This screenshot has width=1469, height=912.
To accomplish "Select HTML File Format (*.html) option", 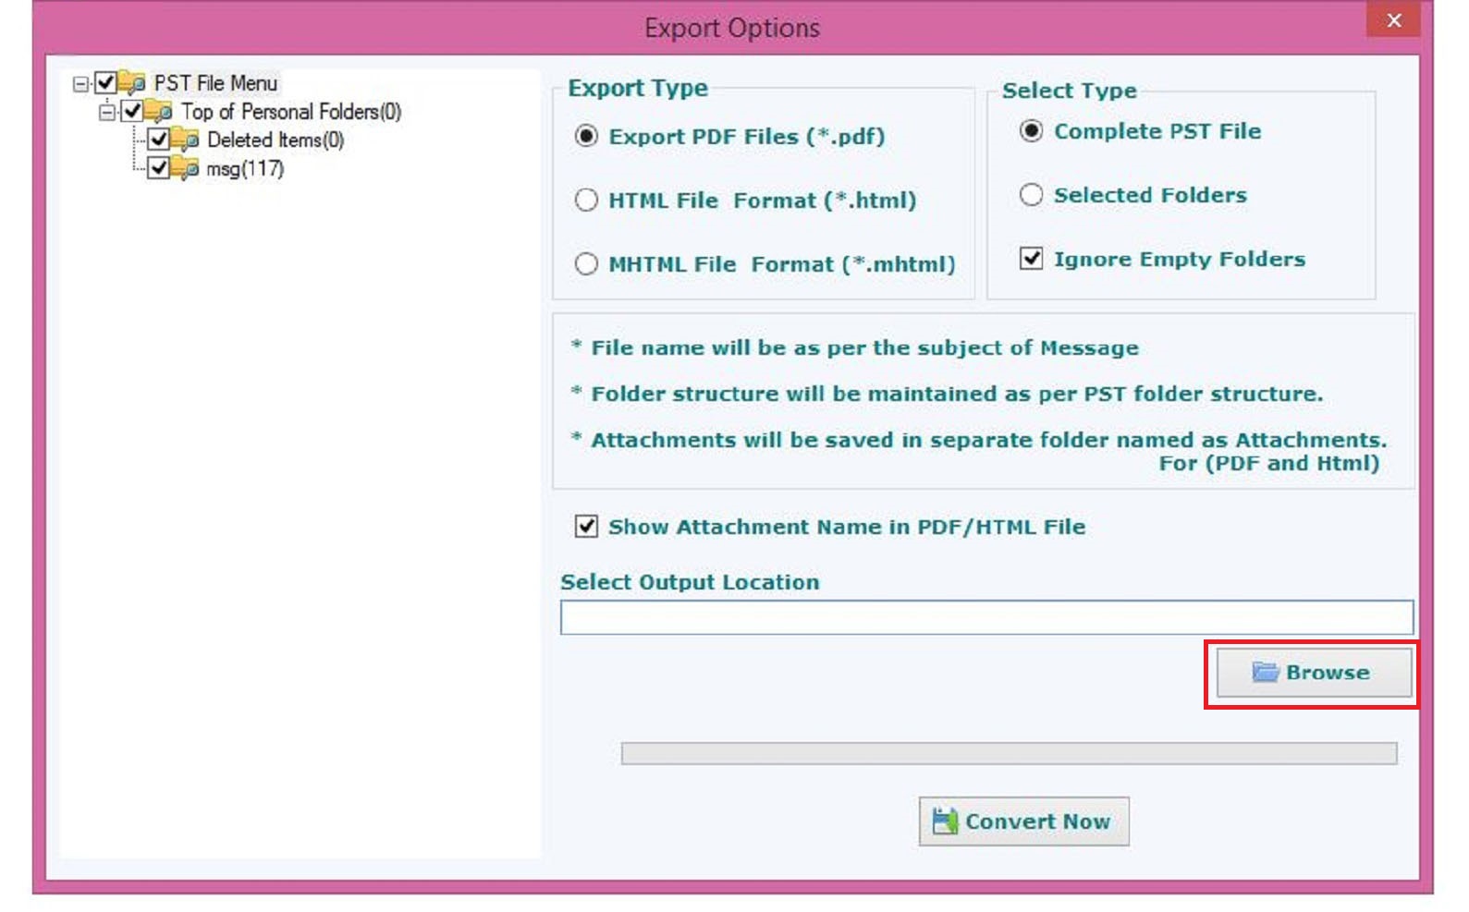I will 586,200.
